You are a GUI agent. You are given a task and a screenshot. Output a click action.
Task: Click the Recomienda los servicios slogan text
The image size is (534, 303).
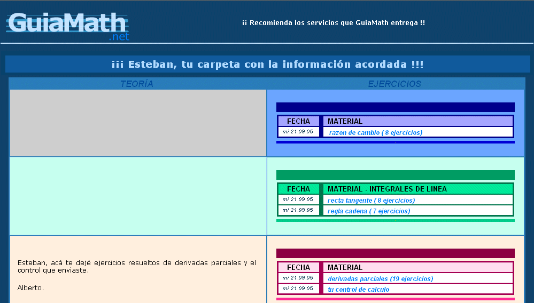tap(334, 23)
